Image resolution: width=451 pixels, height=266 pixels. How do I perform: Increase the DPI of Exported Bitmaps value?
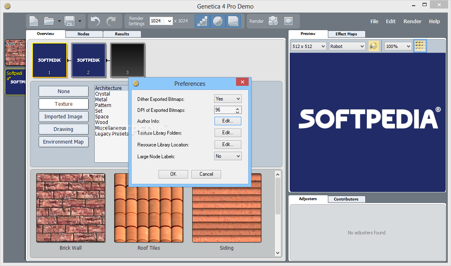[x=238, y=108]
